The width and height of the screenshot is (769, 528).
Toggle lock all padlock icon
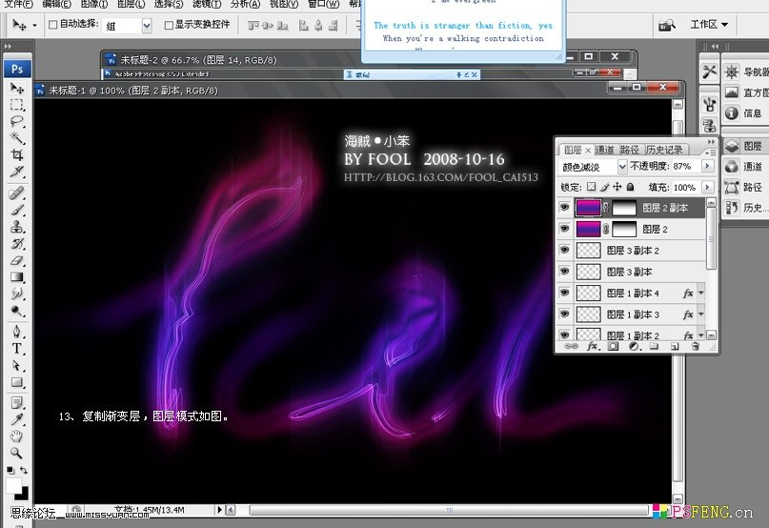631,187
